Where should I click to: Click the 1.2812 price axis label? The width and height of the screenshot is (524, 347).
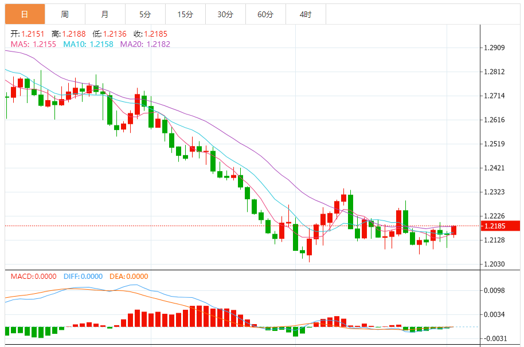point(494,72)
